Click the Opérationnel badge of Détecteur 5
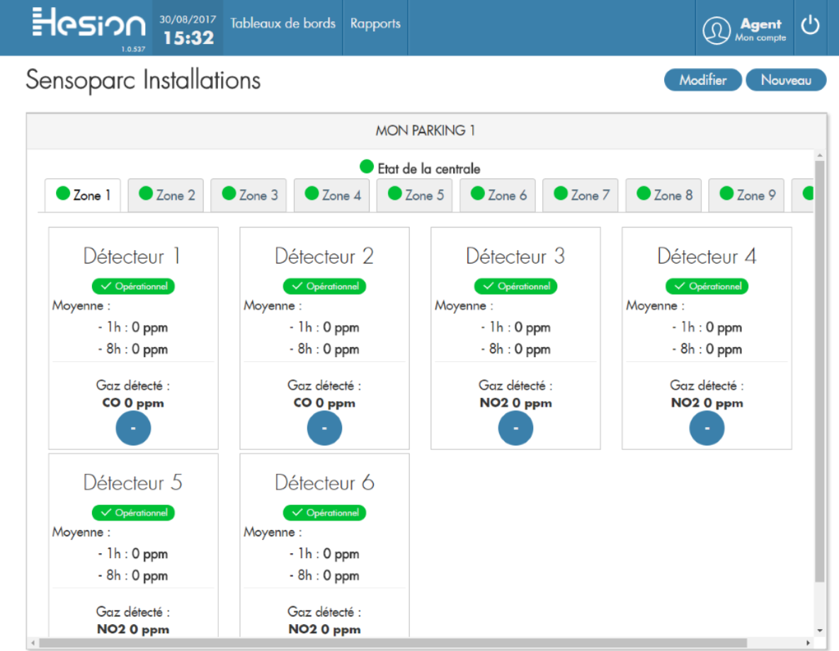 pyautogui.click(x=133, y=513)
